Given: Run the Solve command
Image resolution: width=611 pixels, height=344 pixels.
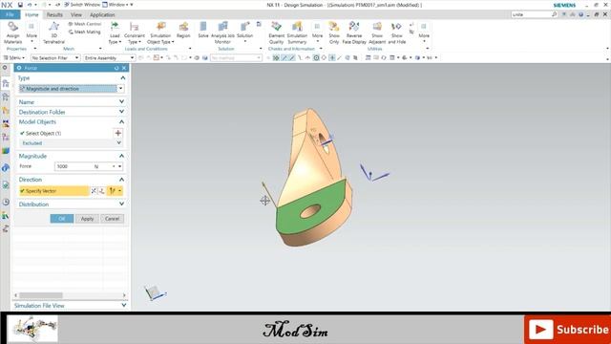Looking at the screenshot, I should pos(203,30).
